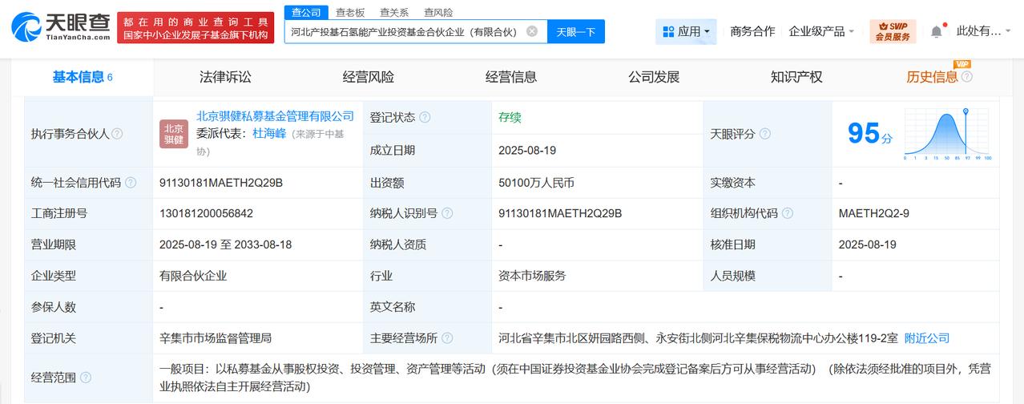Open 北京骐健私募基金管理有限公司 company link
The height and width of the screenshot is (404, 1024).
(276, 116)
